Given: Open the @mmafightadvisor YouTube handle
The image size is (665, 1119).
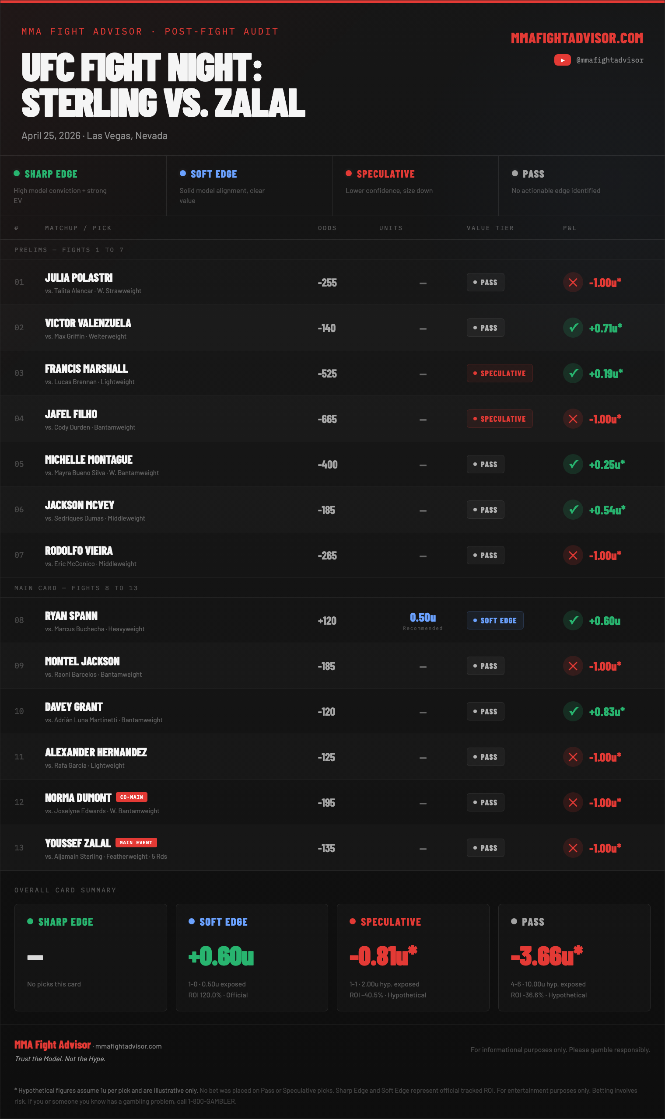Looking at the screenshot, I should [609, 60].
